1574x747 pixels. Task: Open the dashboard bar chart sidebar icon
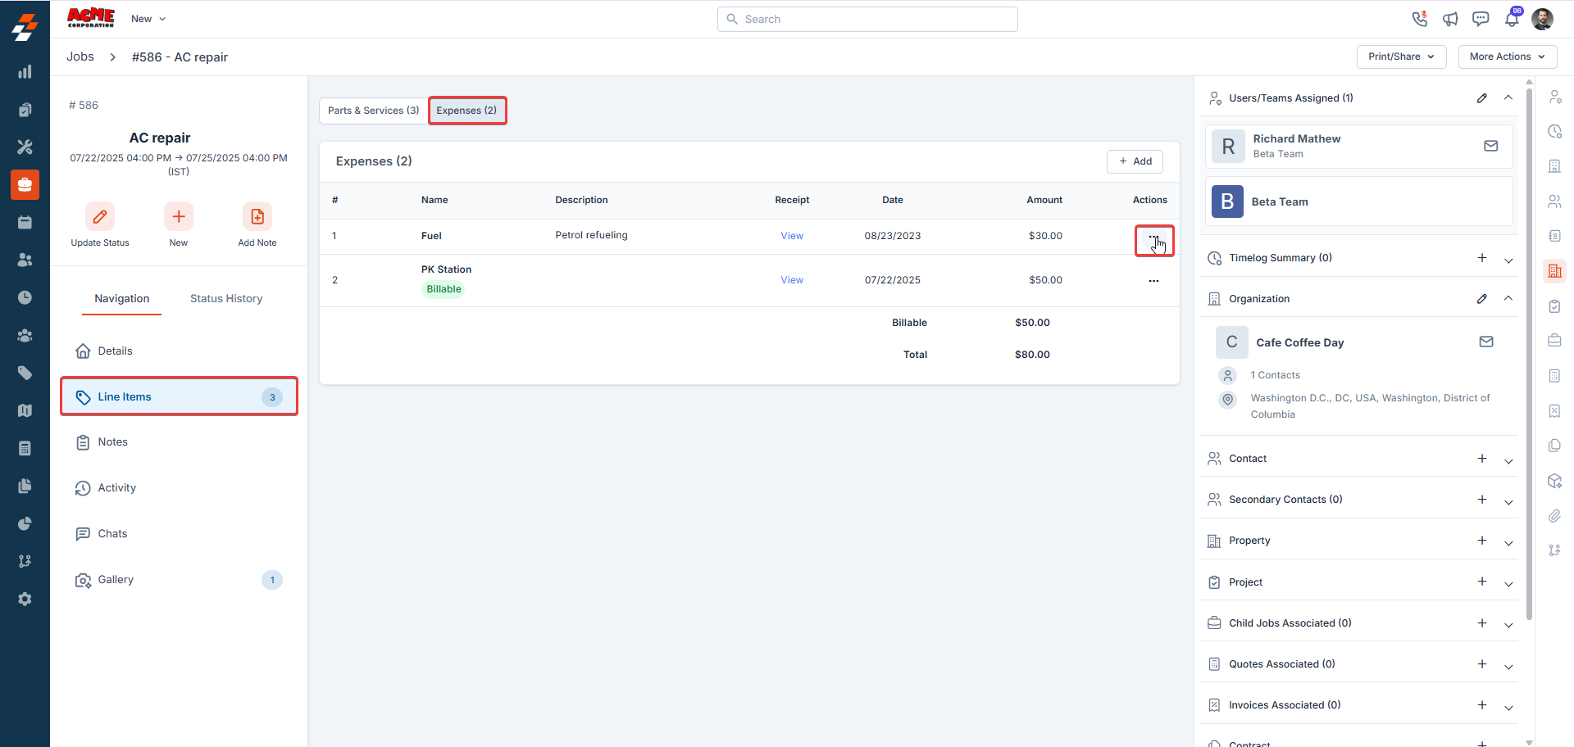click(x=25, y=72)
